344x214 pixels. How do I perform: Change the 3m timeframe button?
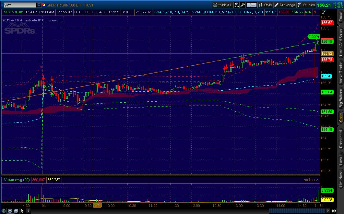coord(251,5)
